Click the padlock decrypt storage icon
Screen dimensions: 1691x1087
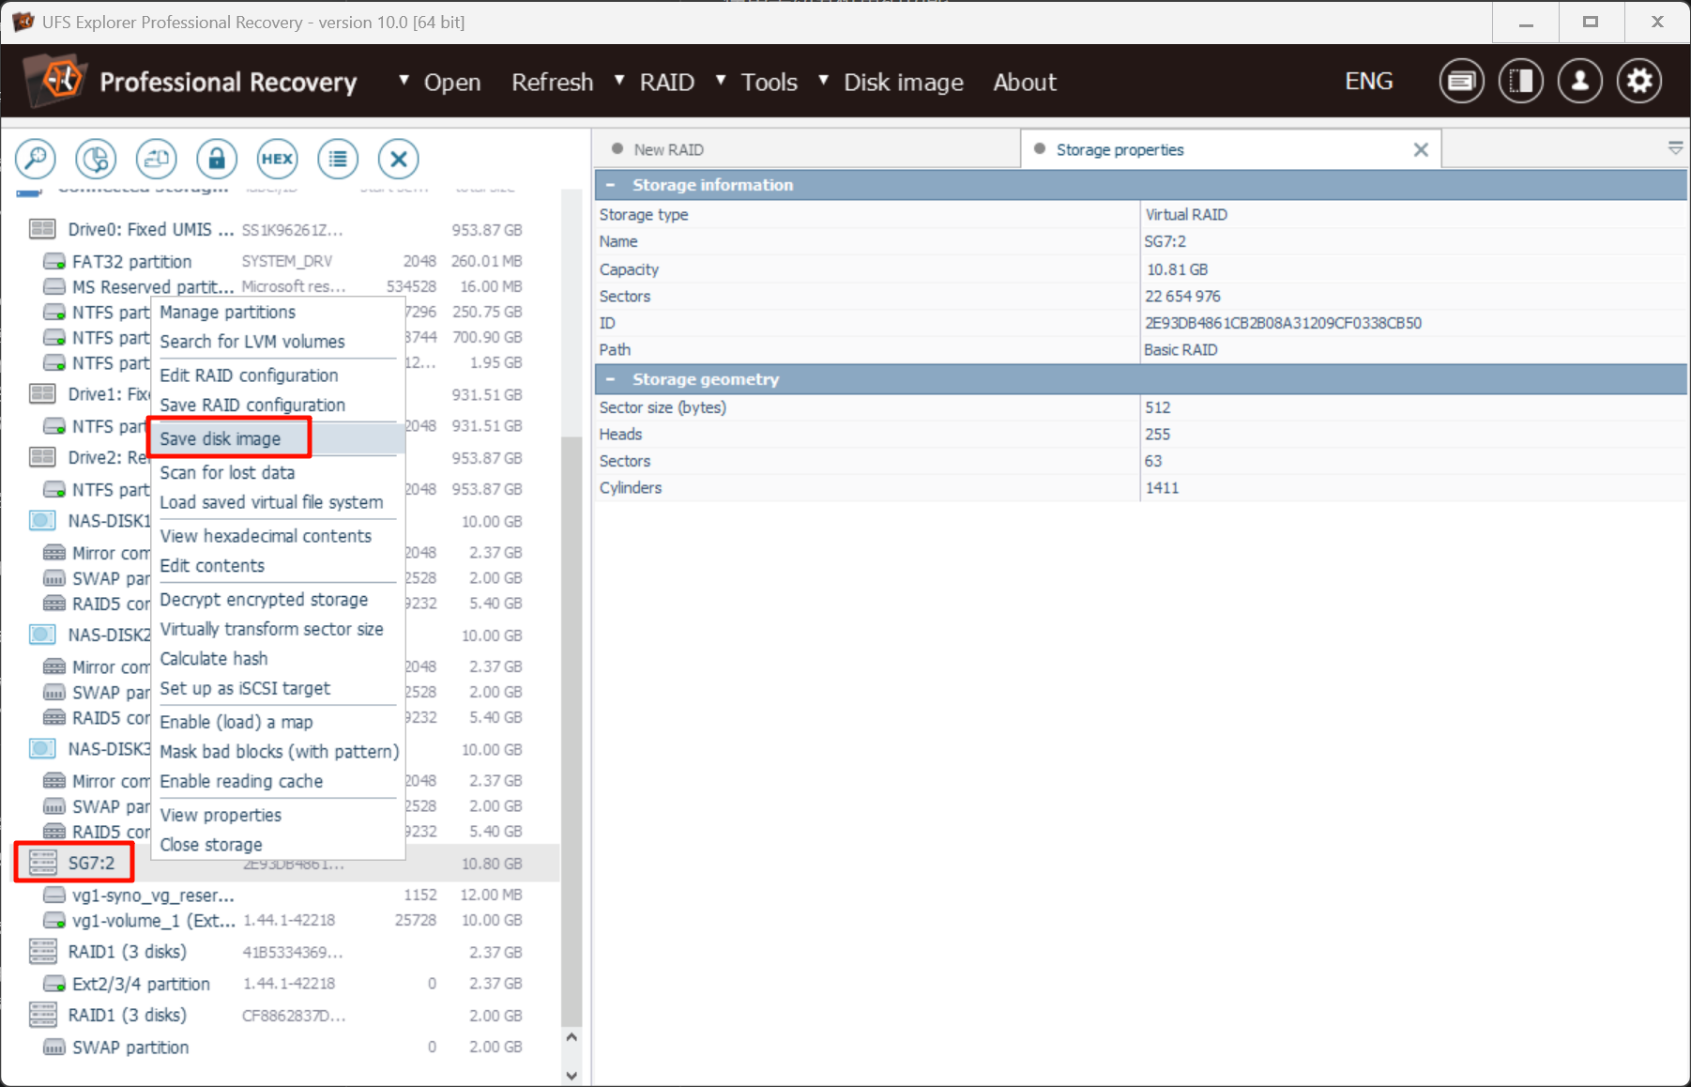point(217,159)
